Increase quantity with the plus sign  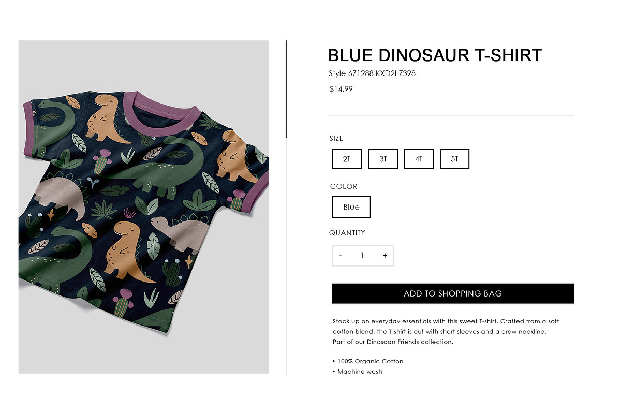pyautogui.click(x=385, y=256)
